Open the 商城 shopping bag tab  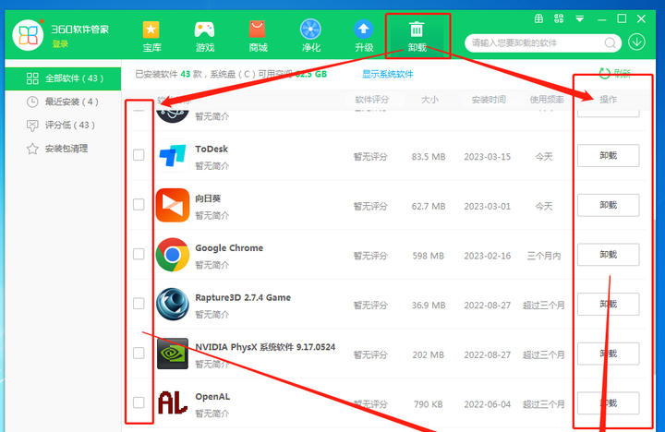tap(258, 36)
